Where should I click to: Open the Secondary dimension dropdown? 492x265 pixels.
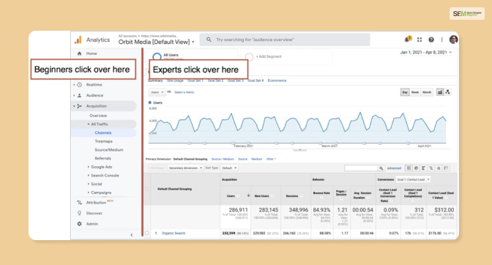click(185, 168)
